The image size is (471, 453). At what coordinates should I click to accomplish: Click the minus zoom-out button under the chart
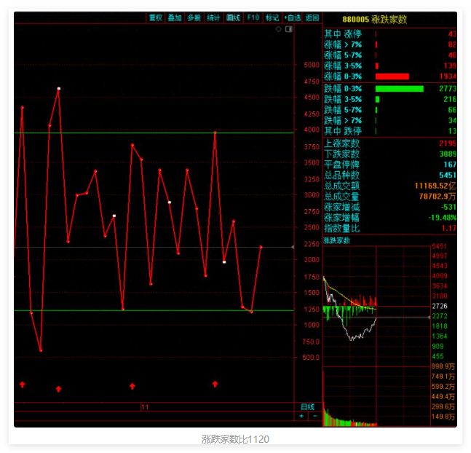click(314, 416)
